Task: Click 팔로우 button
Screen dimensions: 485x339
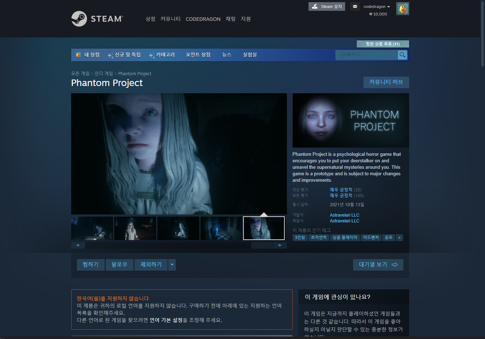Action: coord(119,265)
